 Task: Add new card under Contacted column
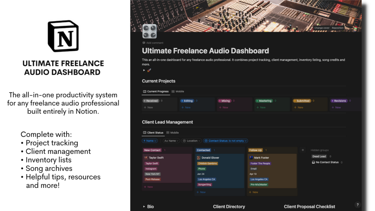coord(201,192)
